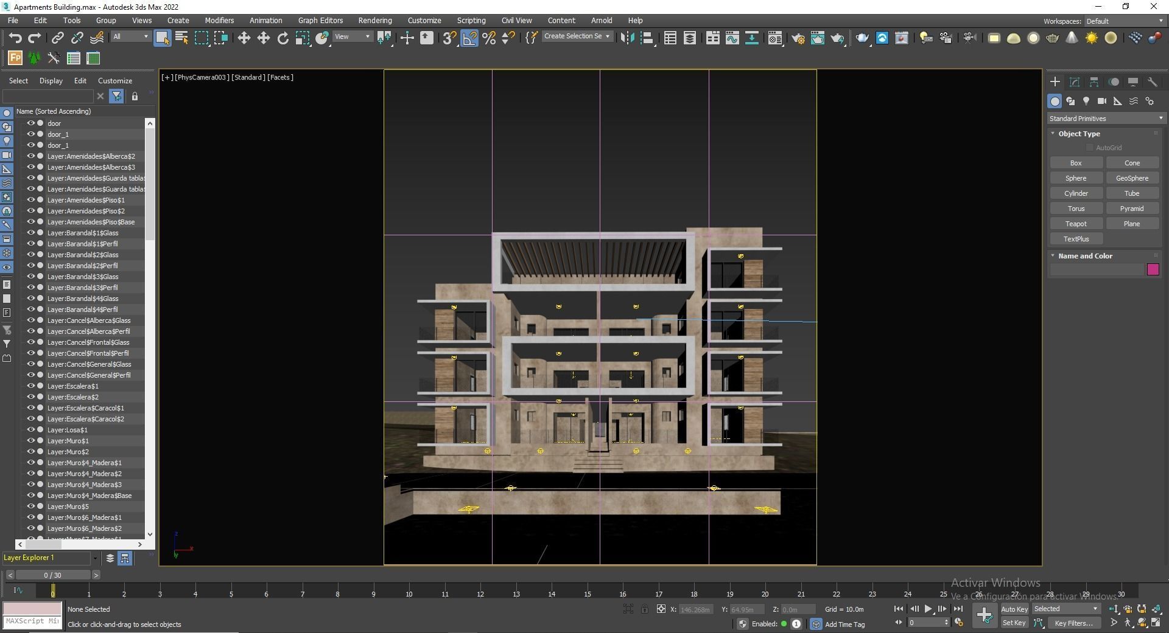Select the Select and Link tool

click(57, 38)
